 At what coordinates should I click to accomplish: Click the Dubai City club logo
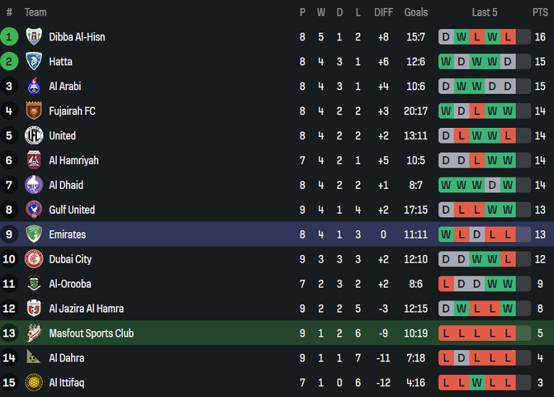point(33,259)
